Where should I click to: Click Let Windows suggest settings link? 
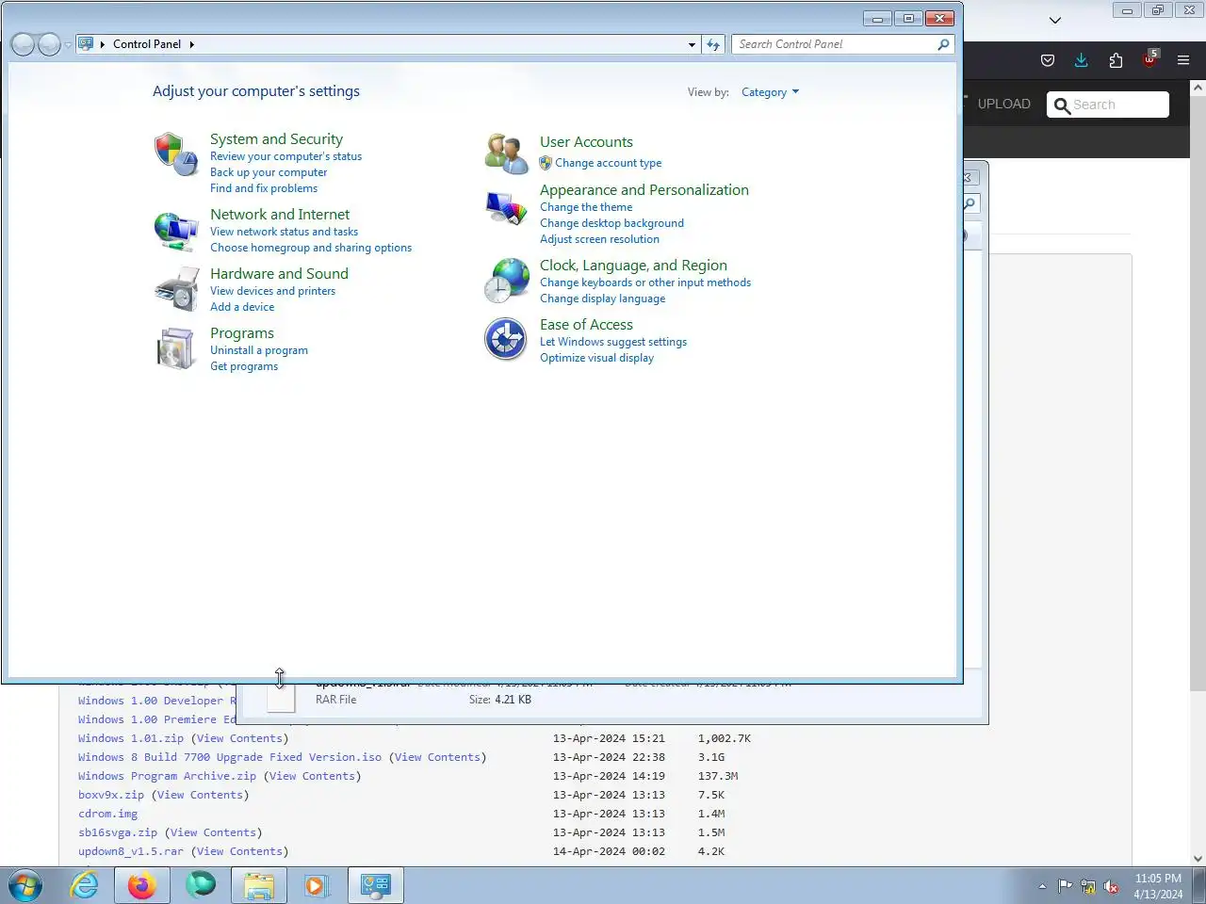point(613,342)
